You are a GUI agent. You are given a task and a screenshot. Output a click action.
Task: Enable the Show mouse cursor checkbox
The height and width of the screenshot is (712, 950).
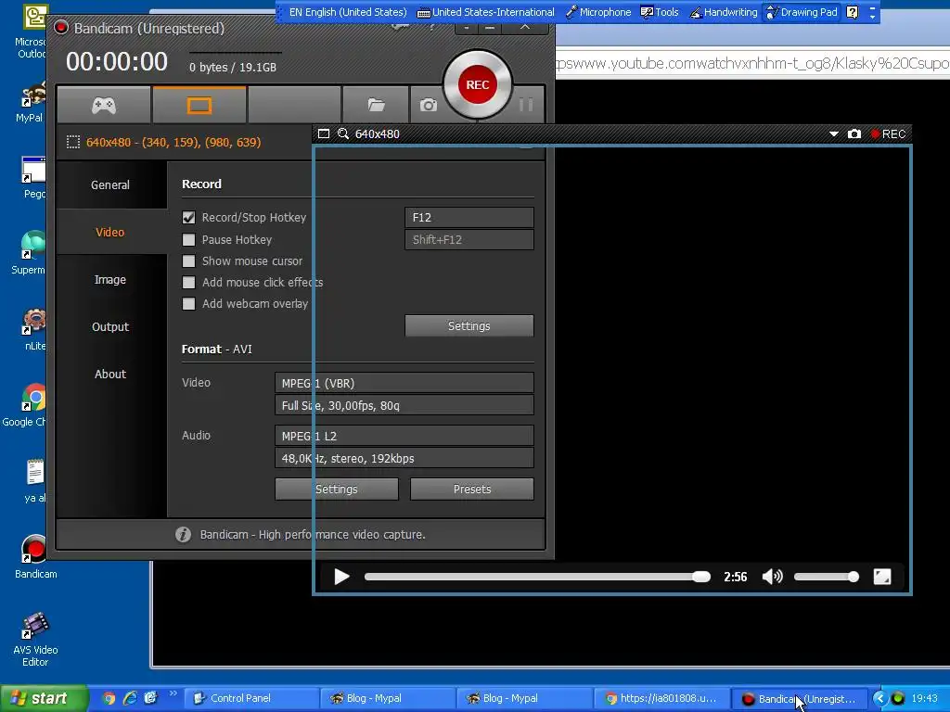[189, 261]
